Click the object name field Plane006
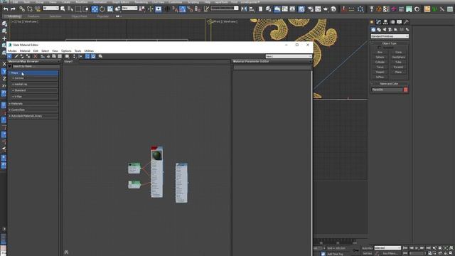 tap(387, 90)
